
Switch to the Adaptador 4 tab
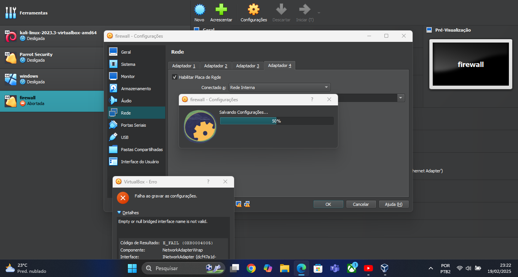(280, 65)
